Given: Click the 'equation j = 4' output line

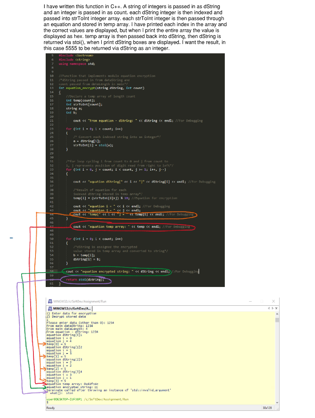Looking at the screenshot, I should (59, 341).
